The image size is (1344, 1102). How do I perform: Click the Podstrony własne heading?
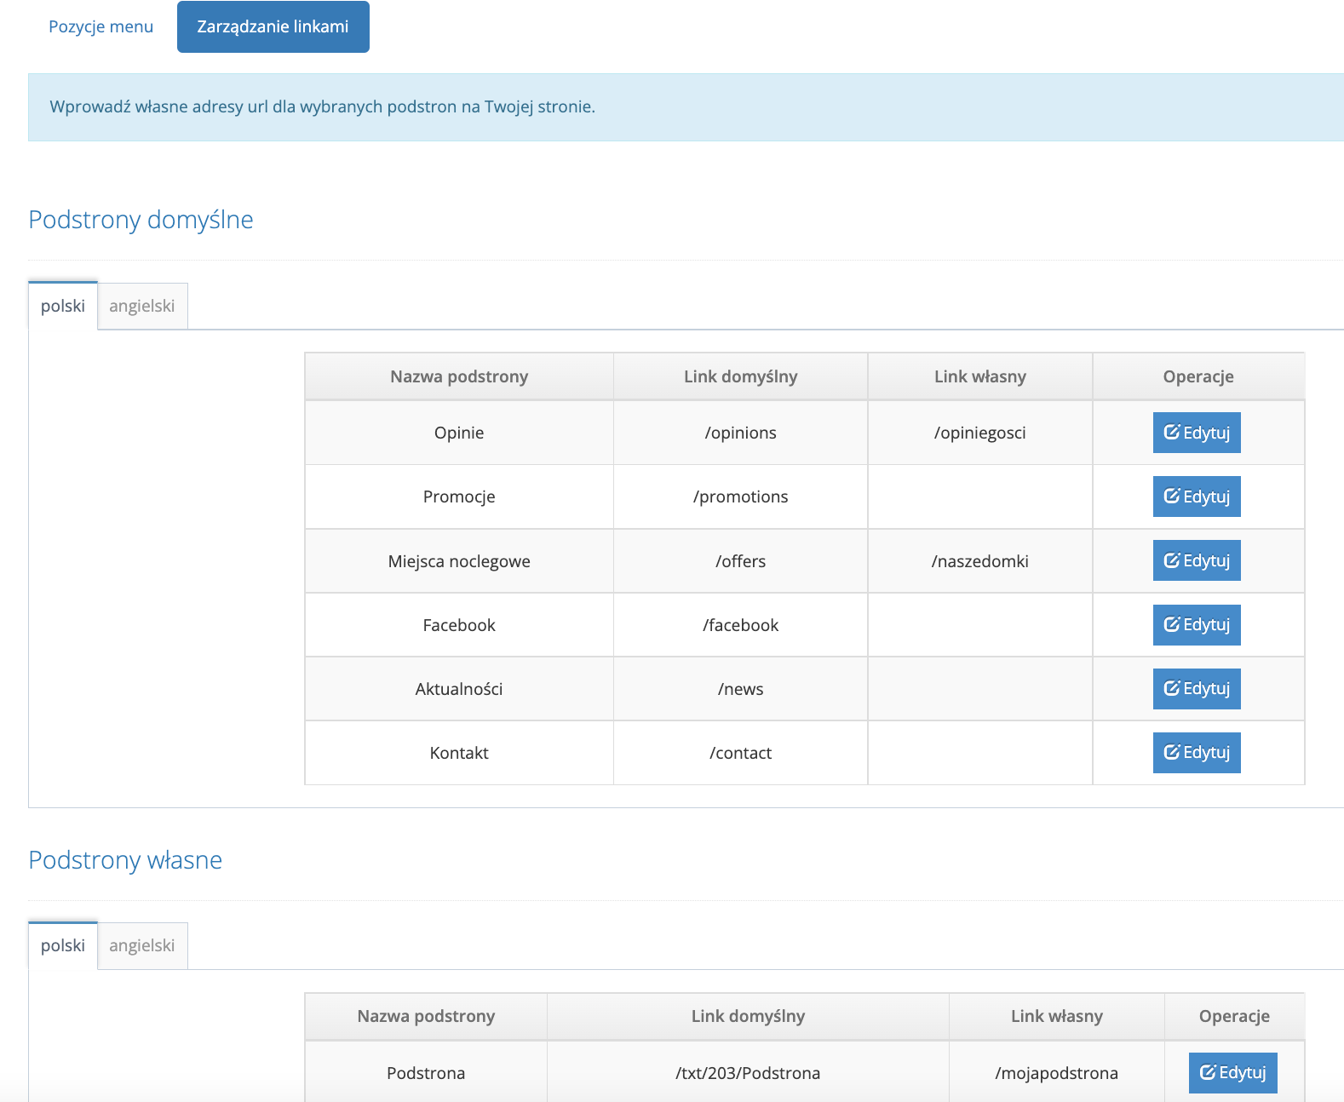(x=125, y=860)
